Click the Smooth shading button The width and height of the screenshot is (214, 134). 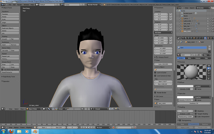pyautogui.click(x=6, y=39)
